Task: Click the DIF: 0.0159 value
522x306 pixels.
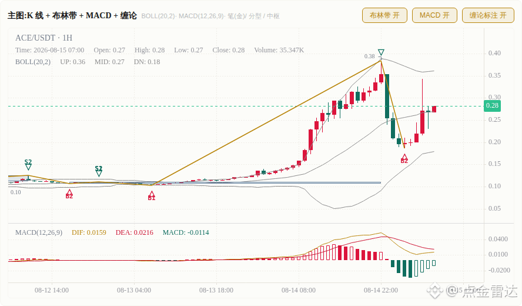Action: point(89,232)
